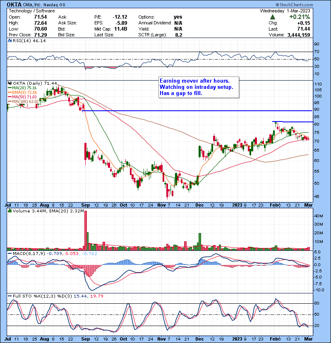Click the P/E value -12.12
The image size is (331, 343).
120,17
